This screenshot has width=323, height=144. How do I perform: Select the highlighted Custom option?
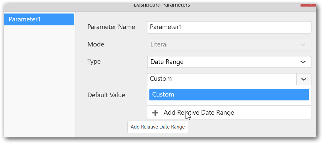click(x=229, y=95)
